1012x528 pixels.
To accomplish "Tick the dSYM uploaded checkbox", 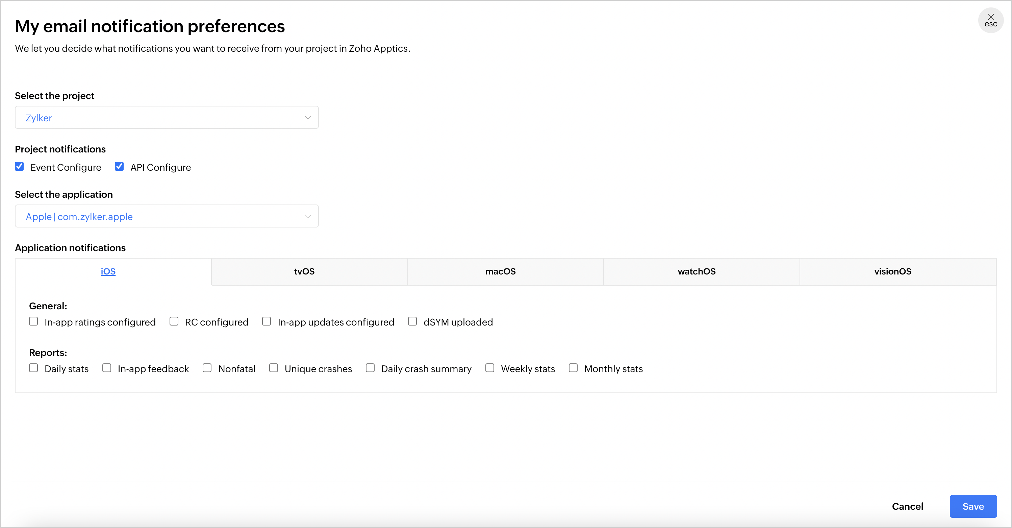I will (412, 321).
